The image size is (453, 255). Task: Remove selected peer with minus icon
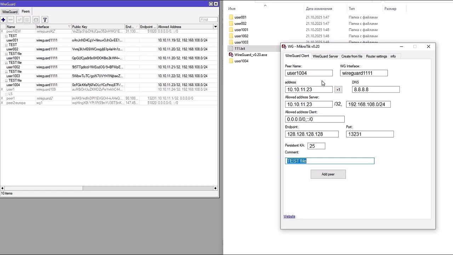point(11,20)
